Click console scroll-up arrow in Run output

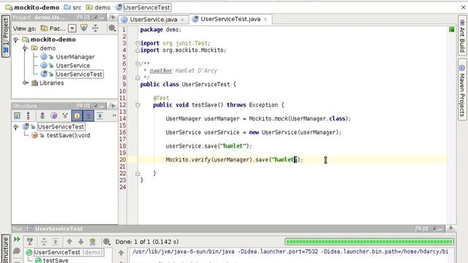click(x=121, y=253)
